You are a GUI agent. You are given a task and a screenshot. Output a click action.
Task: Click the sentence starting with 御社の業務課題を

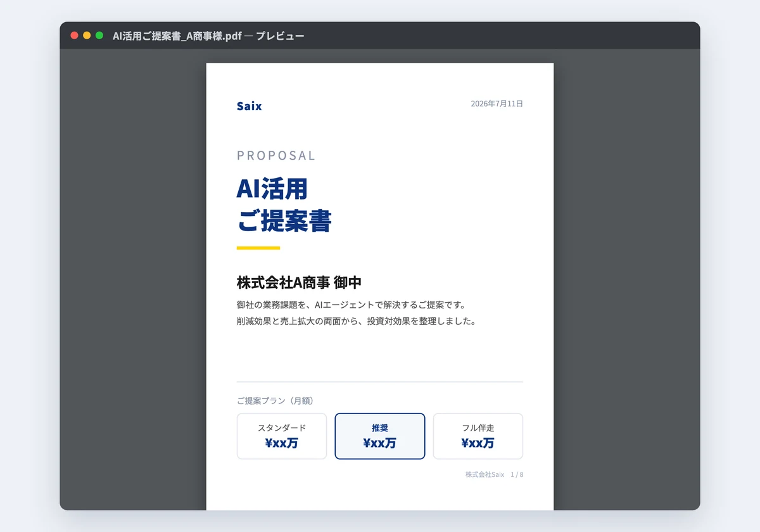(x=351, y=305)
